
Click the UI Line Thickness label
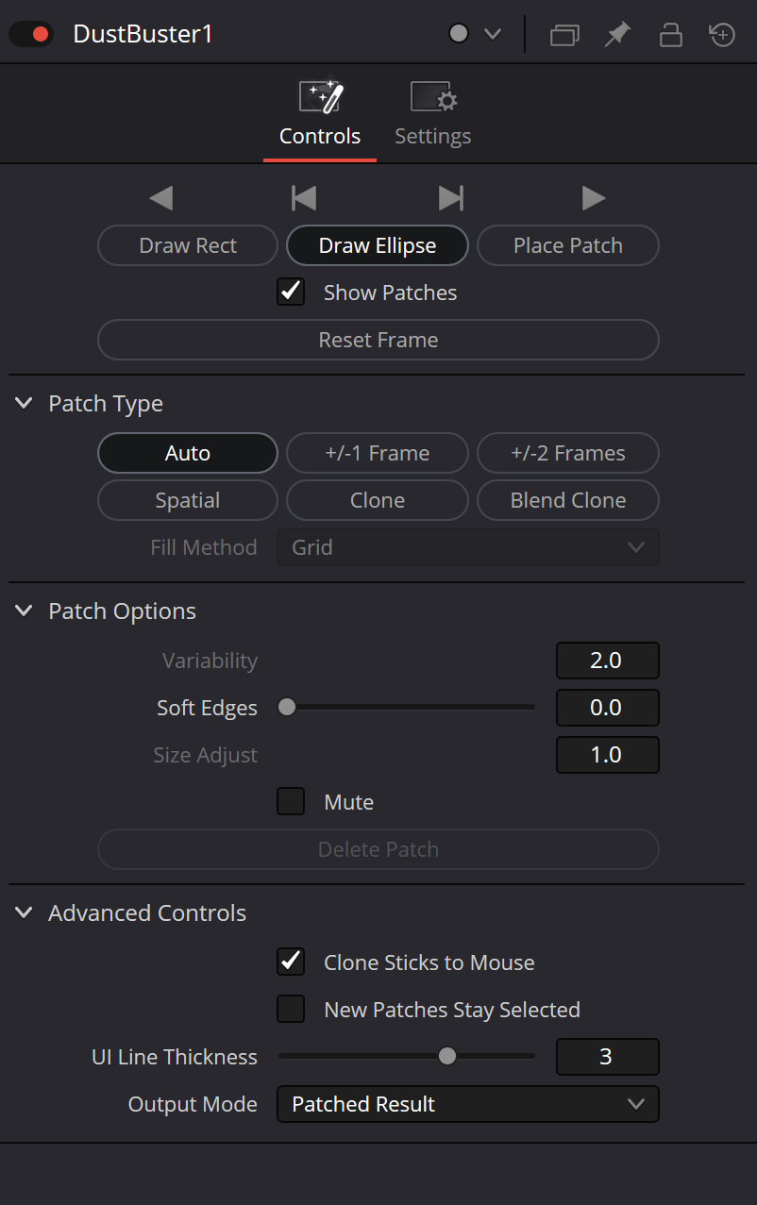[175, 1057]
